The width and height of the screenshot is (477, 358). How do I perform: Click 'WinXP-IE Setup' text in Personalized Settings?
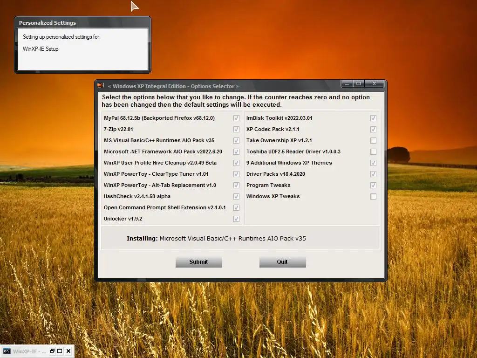pos(41,49)
